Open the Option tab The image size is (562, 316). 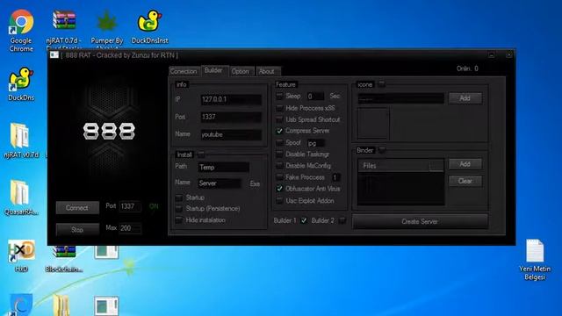point(240,71)
